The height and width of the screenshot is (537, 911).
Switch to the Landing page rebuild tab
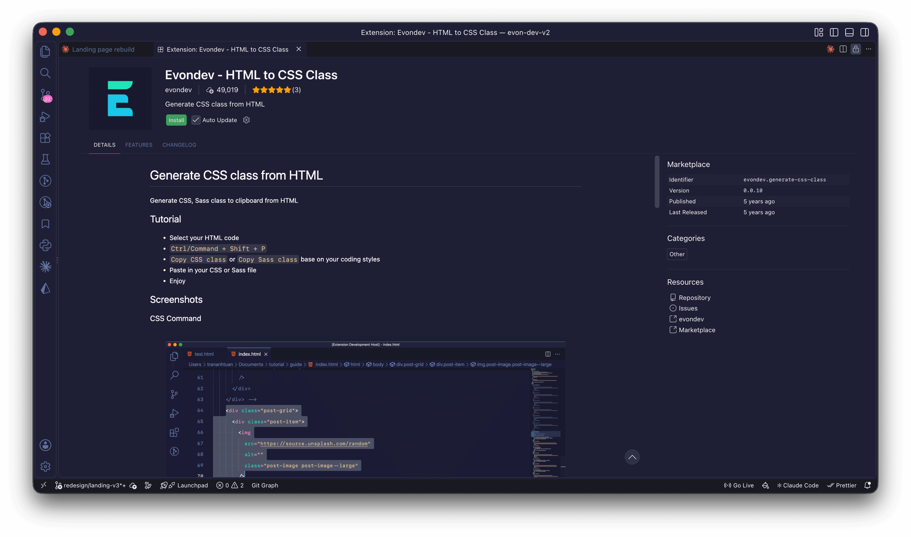(x=104, y=49)
